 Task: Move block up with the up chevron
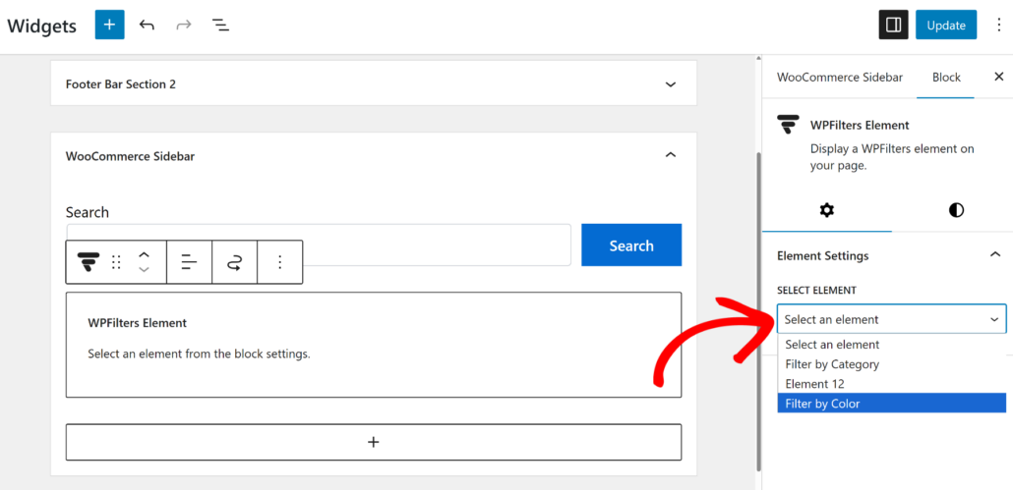point(144,254)
